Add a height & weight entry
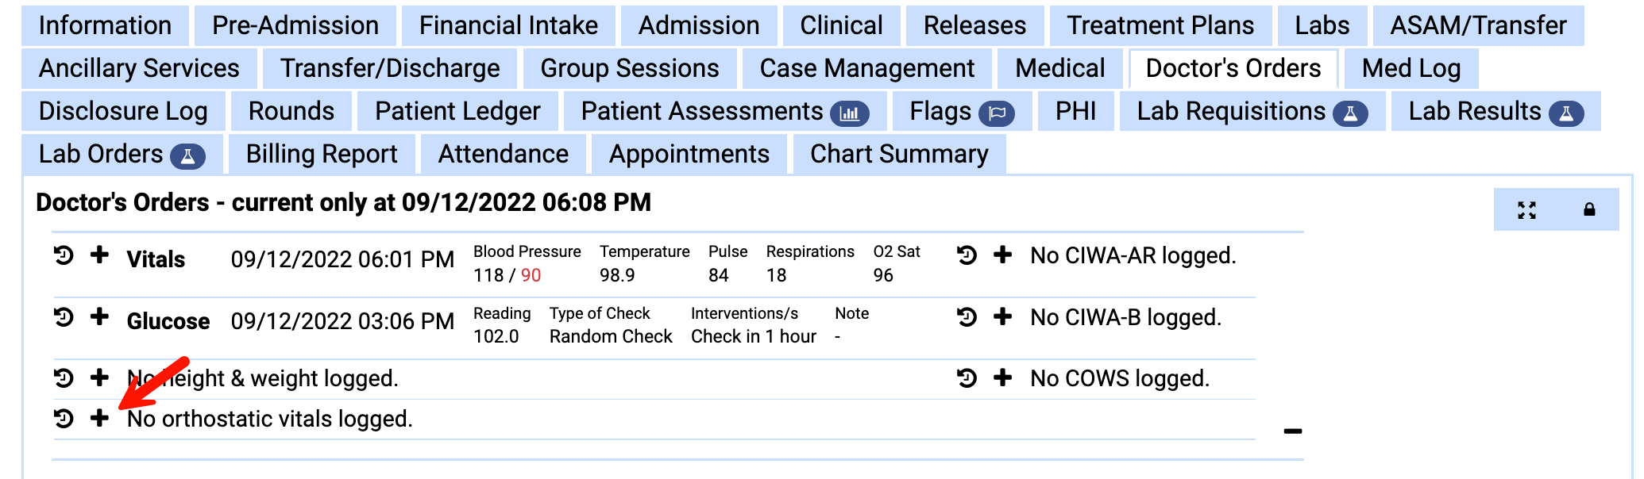This screenshot has height=479, width=1644. 99,378
